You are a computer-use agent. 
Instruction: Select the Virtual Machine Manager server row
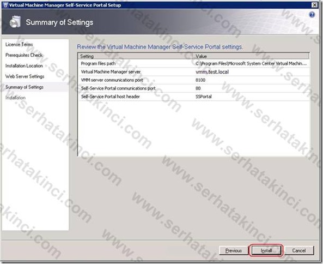[x=193, y=72]
